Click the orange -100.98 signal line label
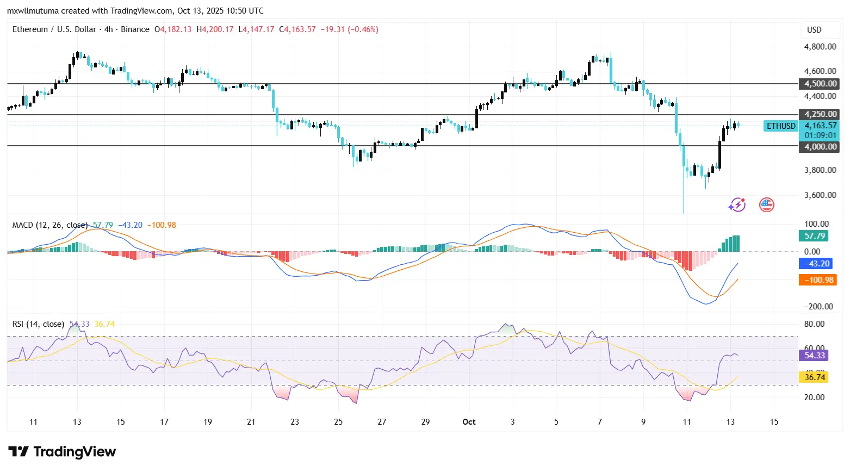850x472 pixels. (817, 280)
